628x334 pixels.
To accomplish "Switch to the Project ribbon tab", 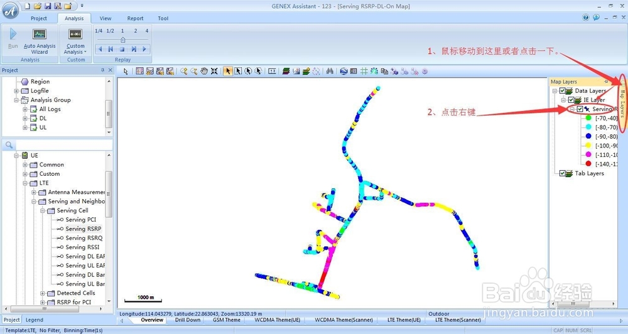I will coord(39,18).
